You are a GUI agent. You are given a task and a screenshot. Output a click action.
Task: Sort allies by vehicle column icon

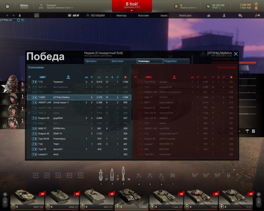43,77
